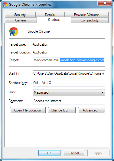Click the Change Icon button
The image size is (114, 161).
coord(62,110)
